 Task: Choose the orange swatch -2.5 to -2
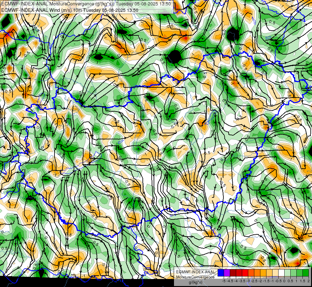click(x=257, y=273)
